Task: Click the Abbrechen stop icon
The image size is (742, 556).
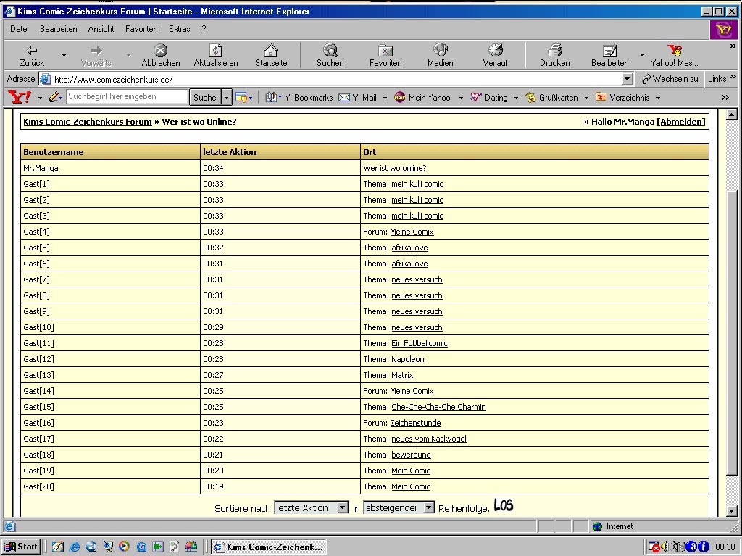Action: pyautogui.click(x=161, y=51)
